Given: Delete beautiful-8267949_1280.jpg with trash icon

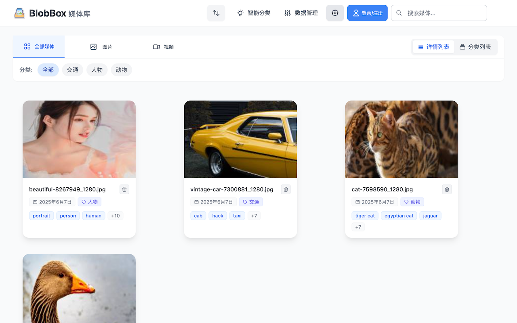Looking at the screenshot, I should click(124, 189).
